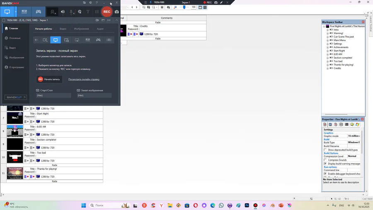
Task: Click zoom value field showing 100
Action: point(194,7)
